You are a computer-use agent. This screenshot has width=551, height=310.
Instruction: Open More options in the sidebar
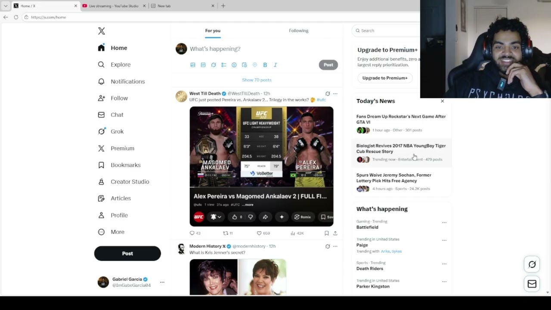click(x=111, y=232)
